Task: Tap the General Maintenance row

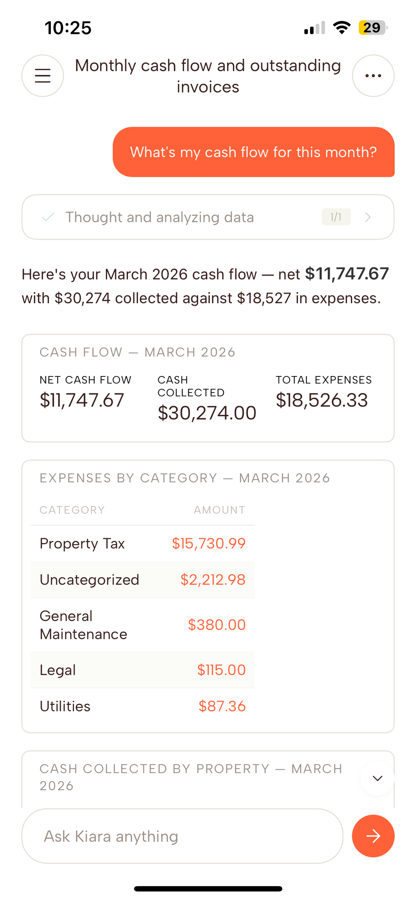Action: pos(143,625)
